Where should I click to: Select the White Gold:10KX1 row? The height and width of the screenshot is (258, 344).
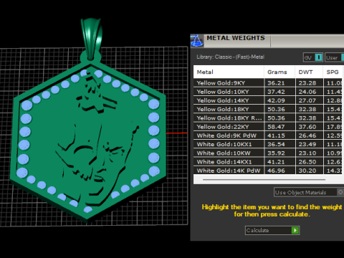(x=267, y=144)
